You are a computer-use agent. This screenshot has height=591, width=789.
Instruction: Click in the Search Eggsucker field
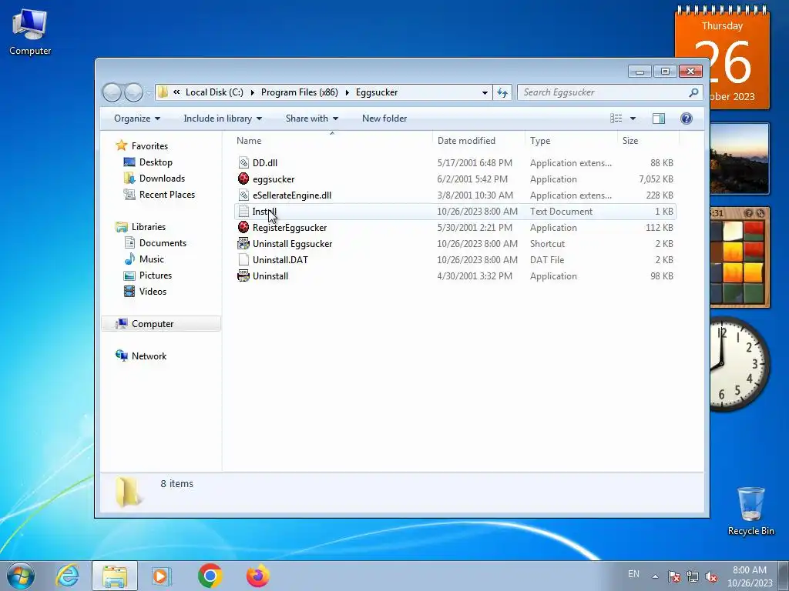tap(604, 92)
